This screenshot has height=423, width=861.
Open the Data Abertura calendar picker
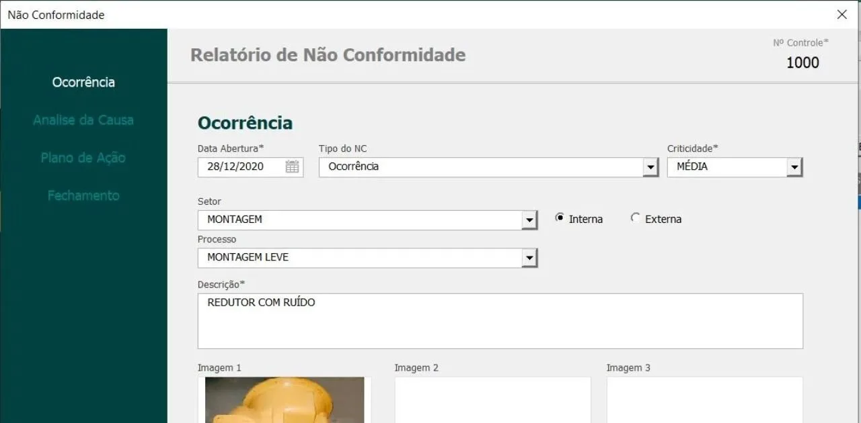click(x=291, y=167)
